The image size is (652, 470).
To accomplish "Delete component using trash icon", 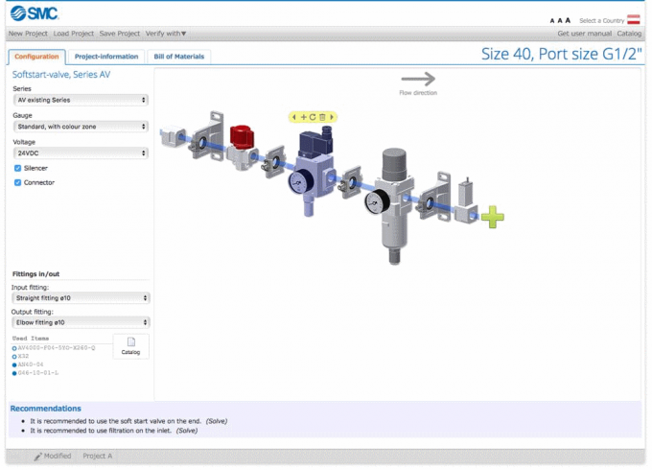I will click(x=322, y=117).
